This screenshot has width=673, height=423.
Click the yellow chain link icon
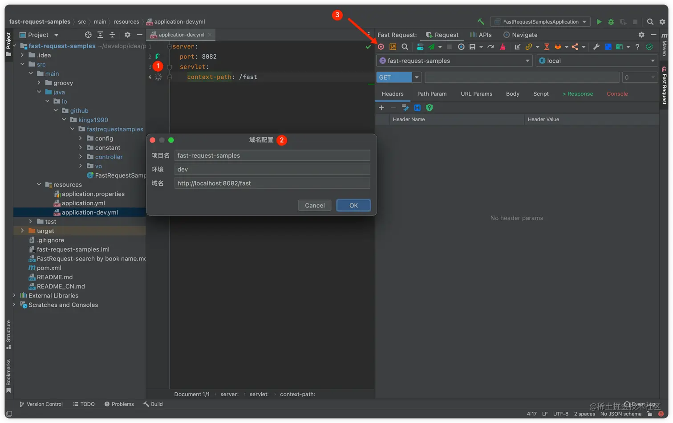point(529,47)
